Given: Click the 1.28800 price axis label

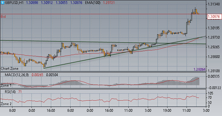Looking at the screenshot, I should pyautogui.click(x=214, y=57).
